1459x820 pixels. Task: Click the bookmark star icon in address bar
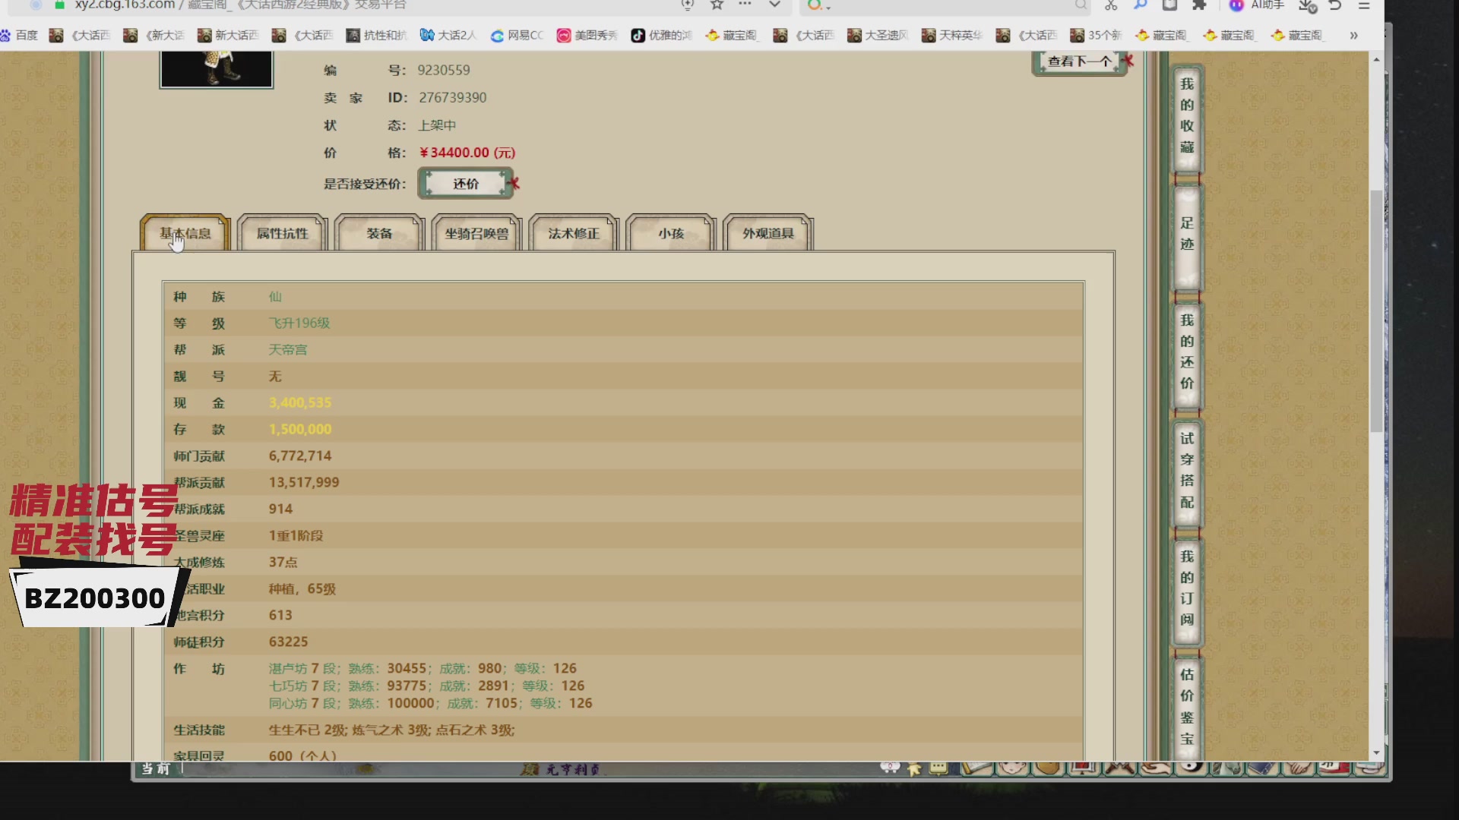pyautogui.click(x=717, y=5)
